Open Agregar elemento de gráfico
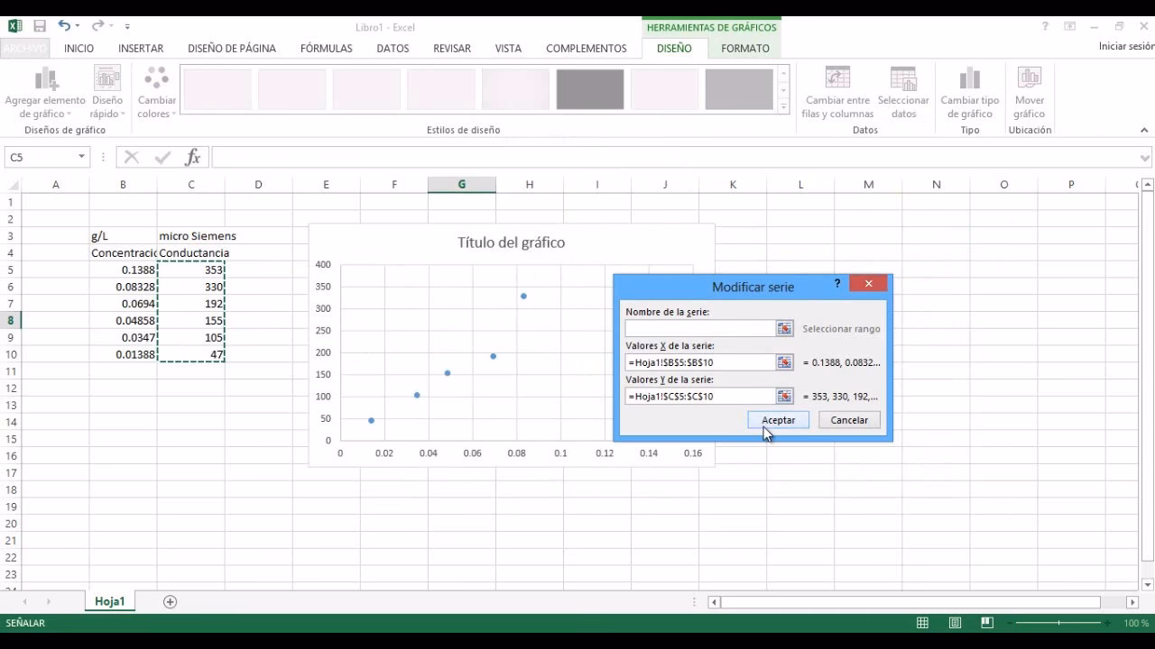Screen dimensions: 1155x649 [x=45, y=93]
